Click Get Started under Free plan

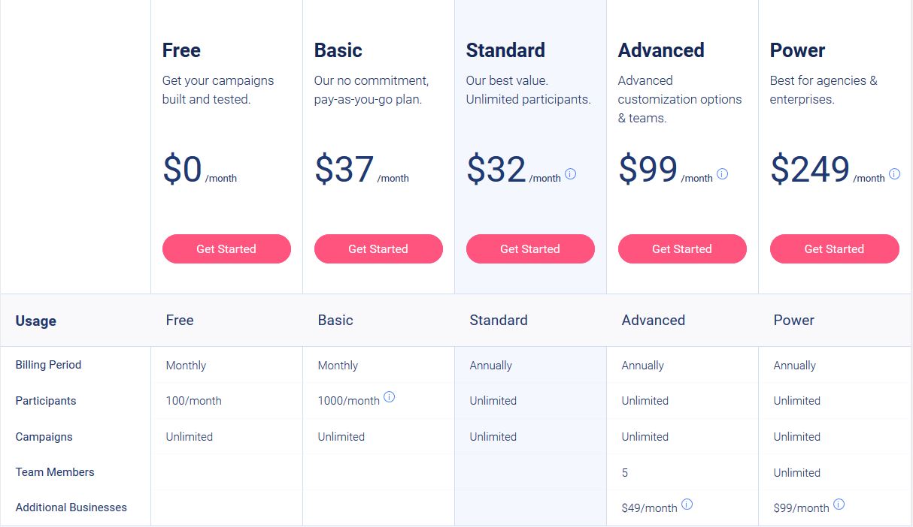226,248
